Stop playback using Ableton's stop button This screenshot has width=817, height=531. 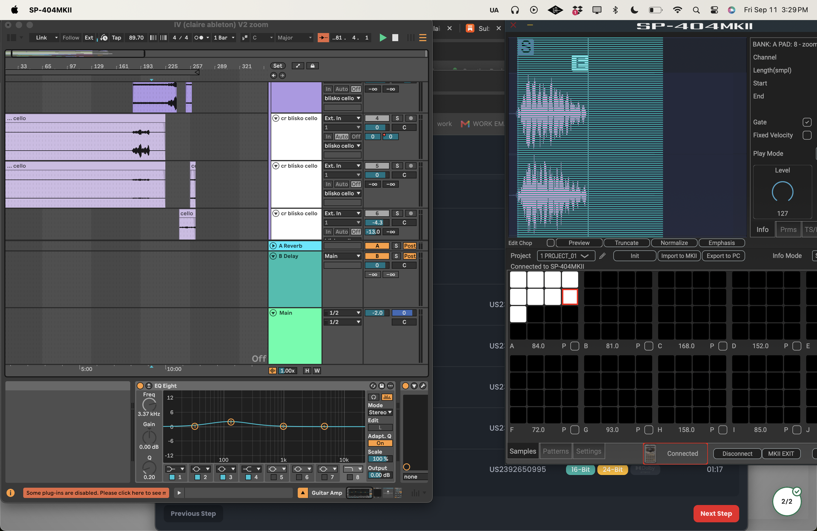(395, 38)
